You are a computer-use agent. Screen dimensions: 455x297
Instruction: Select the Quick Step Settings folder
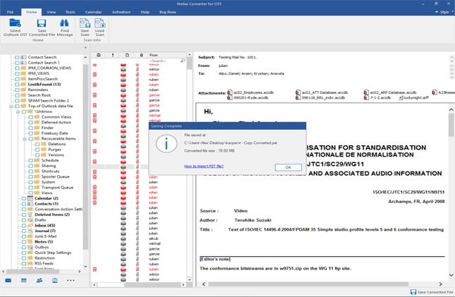coord(53,253)
